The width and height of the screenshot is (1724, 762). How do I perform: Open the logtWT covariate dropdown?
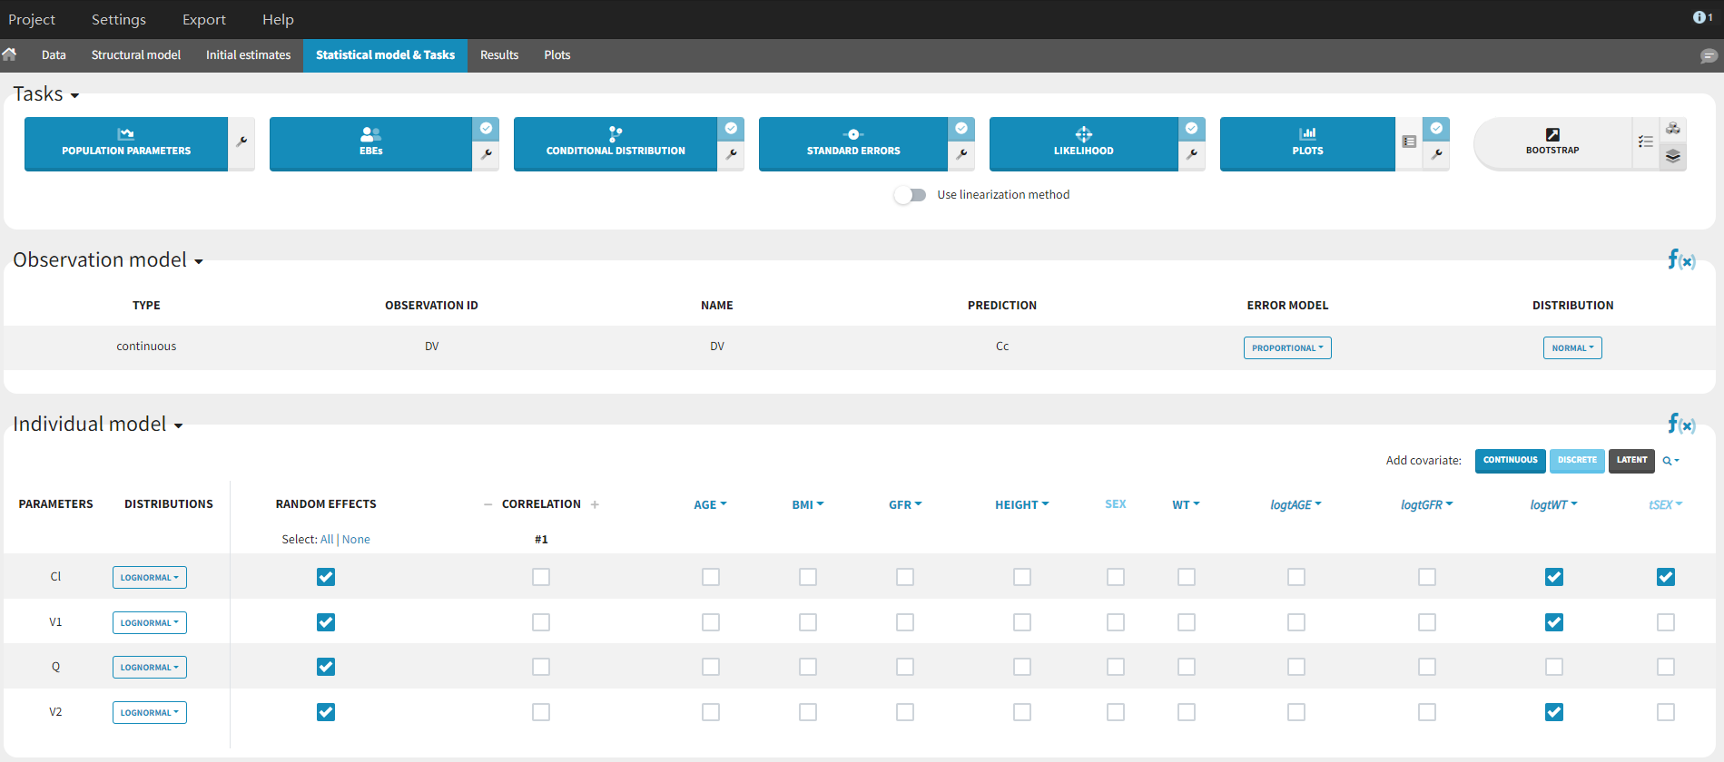pyautogui.click(x=1554, y=505)
